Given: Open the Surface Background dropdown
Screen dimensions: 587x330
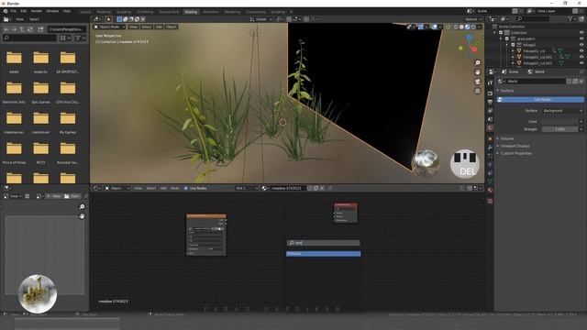Looking at the screenshot, I should [562, 111].
